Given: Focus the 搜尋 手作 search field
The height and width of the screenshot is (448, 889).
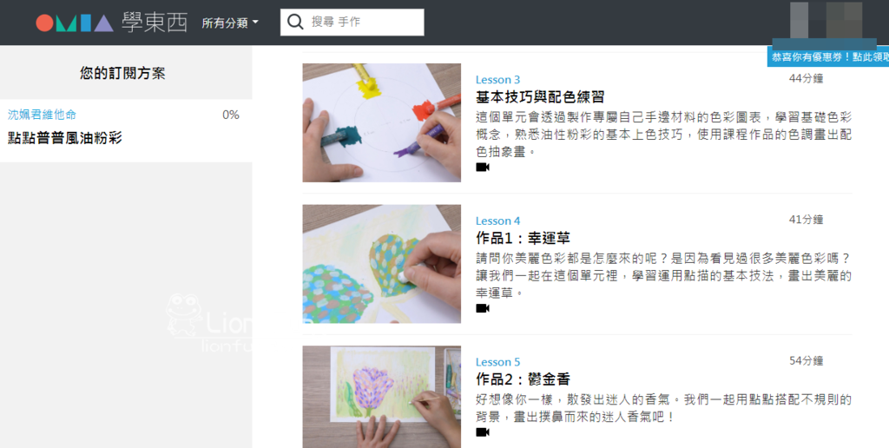Looking at the screenshot, I should click(x=352, y=22).
